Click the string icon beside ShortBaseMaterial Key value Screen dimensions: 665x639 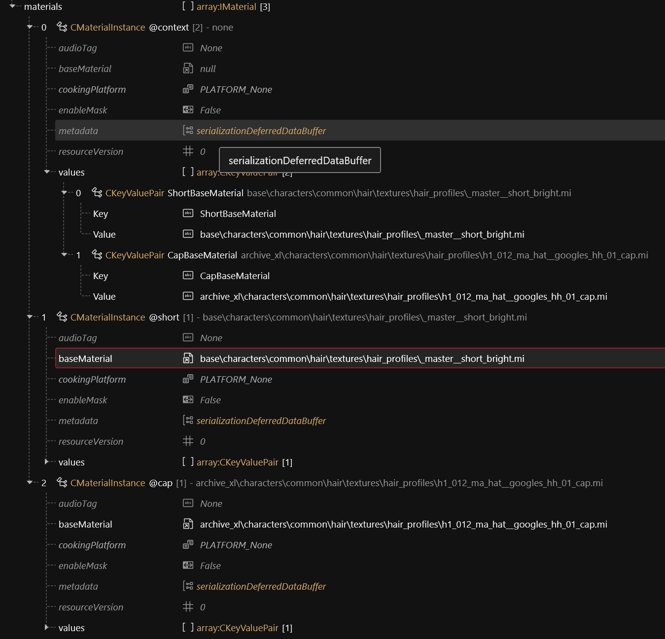188,213
